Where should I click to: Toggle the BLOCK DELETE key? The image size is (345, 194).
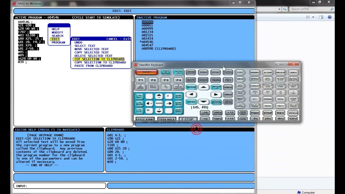pos(293,79)
